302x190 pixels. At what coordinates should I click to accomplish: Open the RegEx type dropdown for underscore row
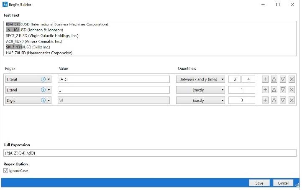pyautogui.click(x=49, y=90)
